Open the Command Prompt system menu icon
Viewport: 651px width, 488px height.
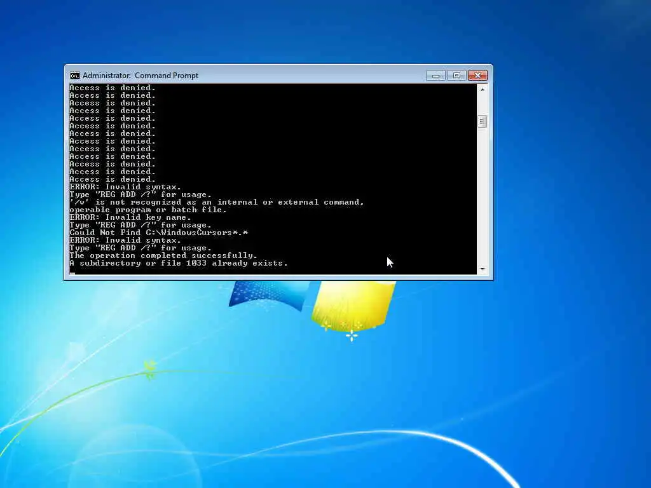coord(75,76)
